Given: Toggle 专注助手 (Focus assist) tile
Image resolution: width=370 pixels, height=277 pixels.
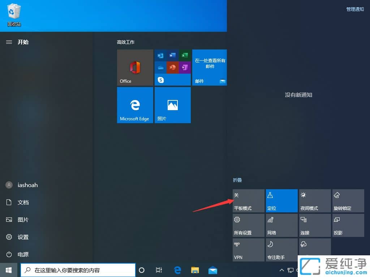Looking at the screenshot, I should pos(282,250).
